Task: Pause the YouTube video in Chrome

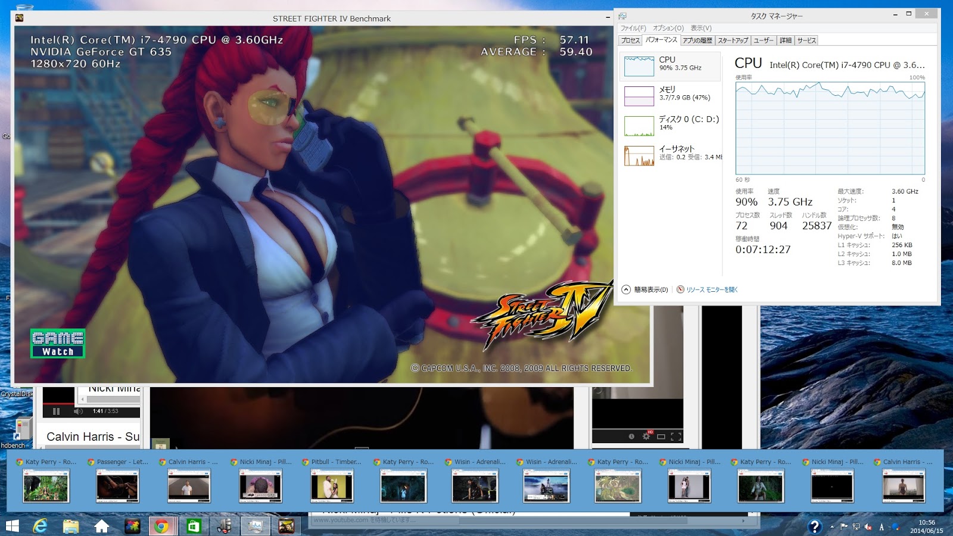Action: (x=56, y=411)
